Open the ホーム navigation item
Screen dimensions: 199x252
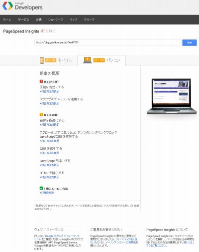(x=7, y=19)
